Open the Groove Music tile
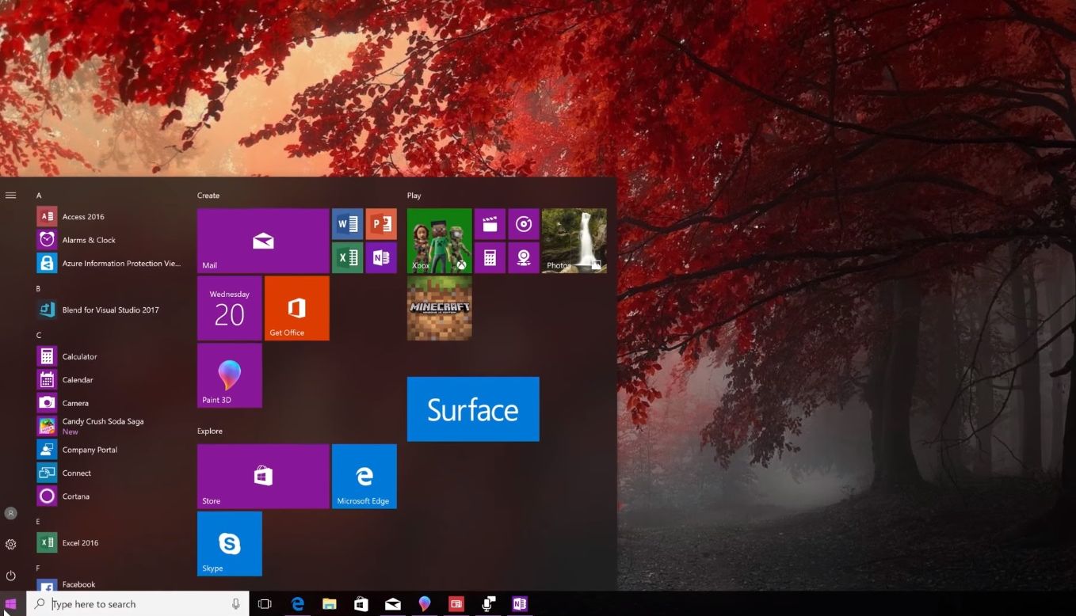This screenshot has width=1076, height=616. (523, 224)
